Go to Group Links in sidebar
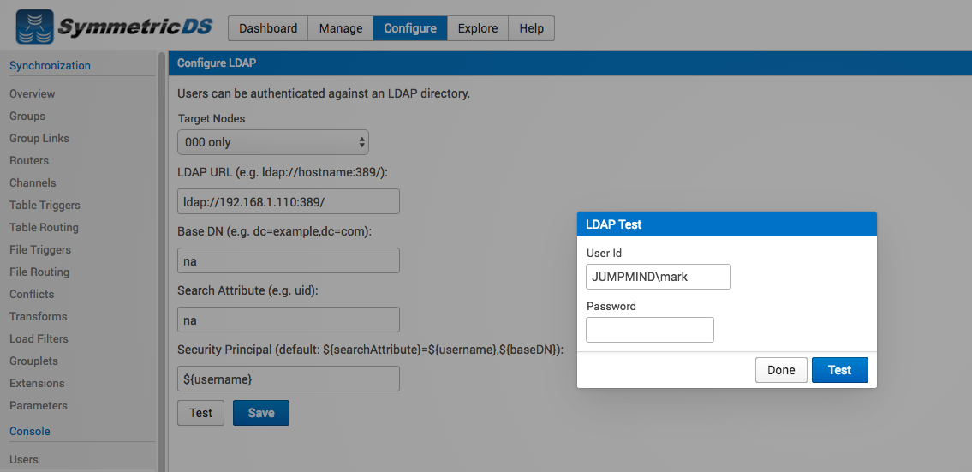Screen dimensions: 972x472 coord(39,138)
